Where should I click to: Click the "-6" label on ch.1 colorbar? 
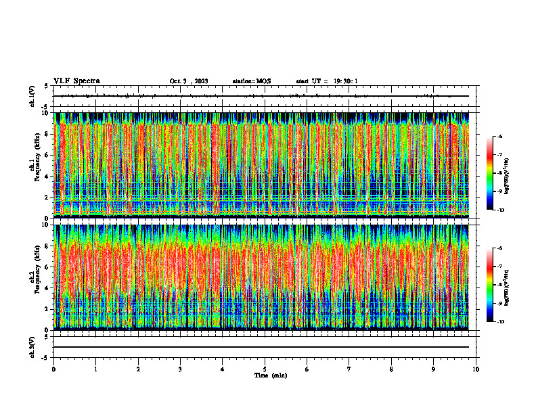tap(499, 137)
